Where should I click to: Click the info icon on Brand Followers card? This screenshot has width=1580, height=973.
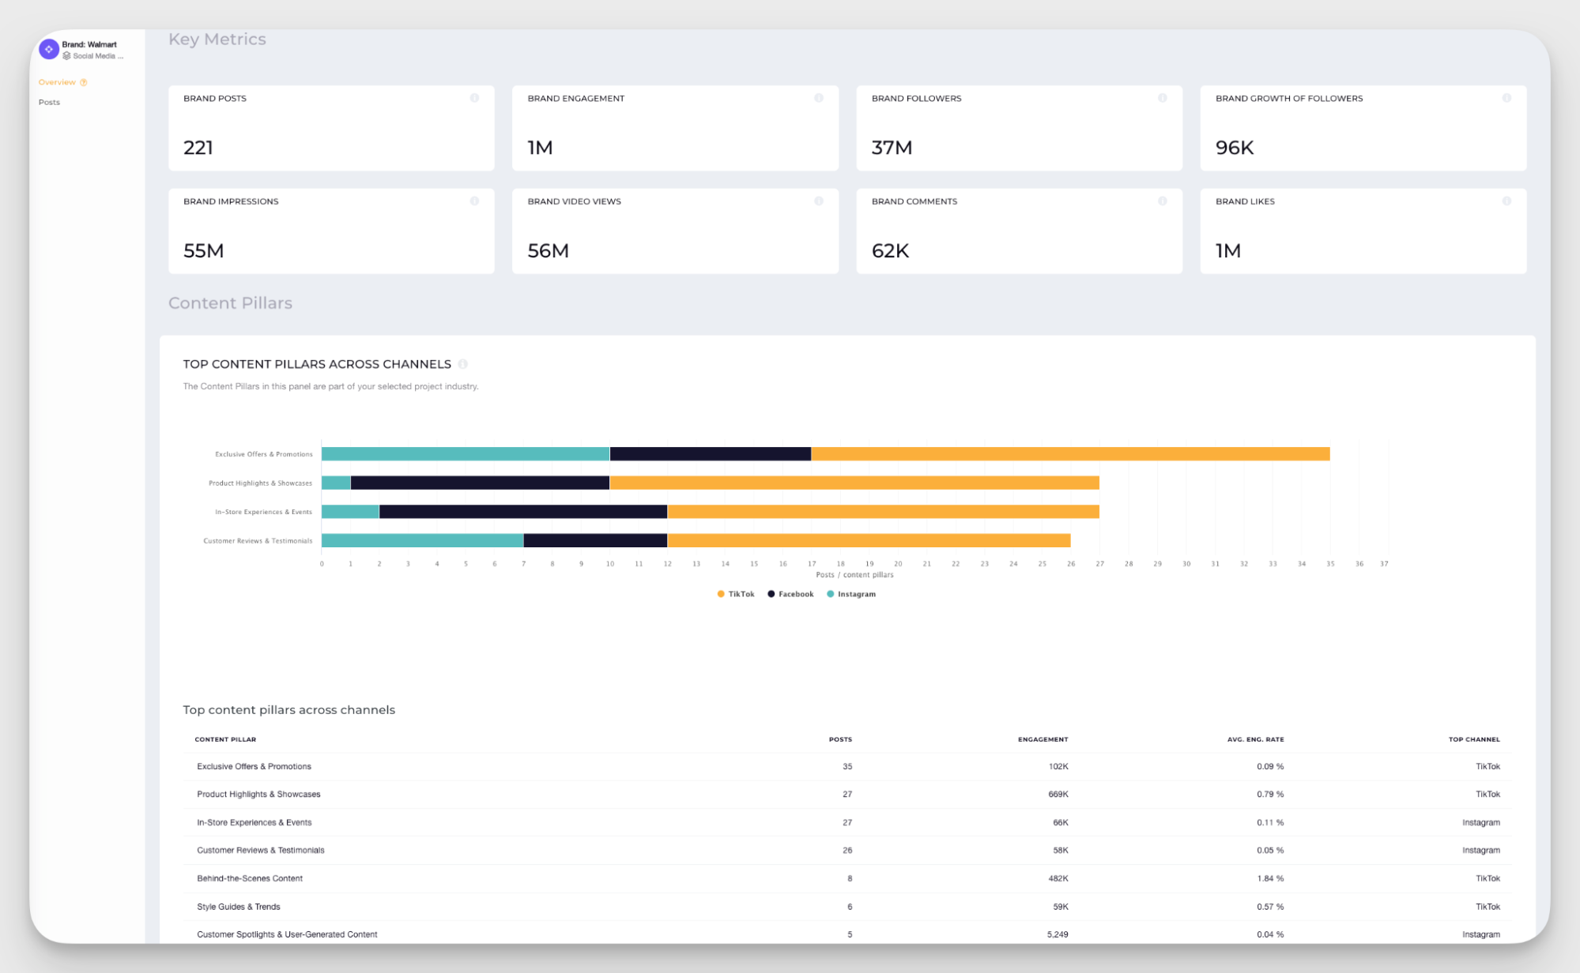(1162, 98)
